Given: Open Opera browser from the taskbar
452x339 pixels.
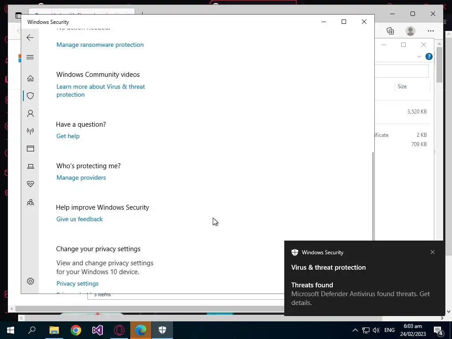Looking at the screenshot, I should pos(119,330).
